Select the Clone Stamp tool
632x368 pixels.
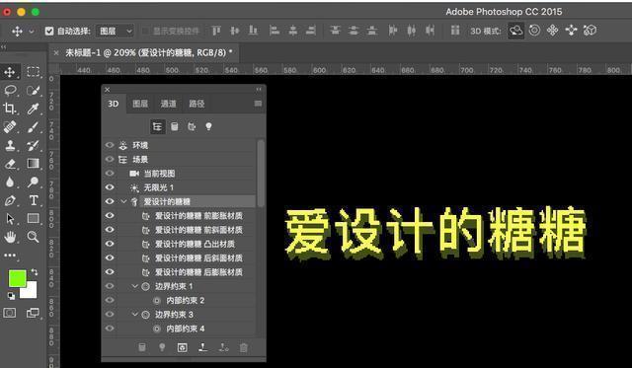coord(10,145)
